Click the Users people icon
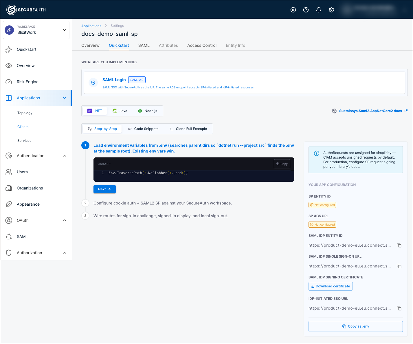 [9, 172]
